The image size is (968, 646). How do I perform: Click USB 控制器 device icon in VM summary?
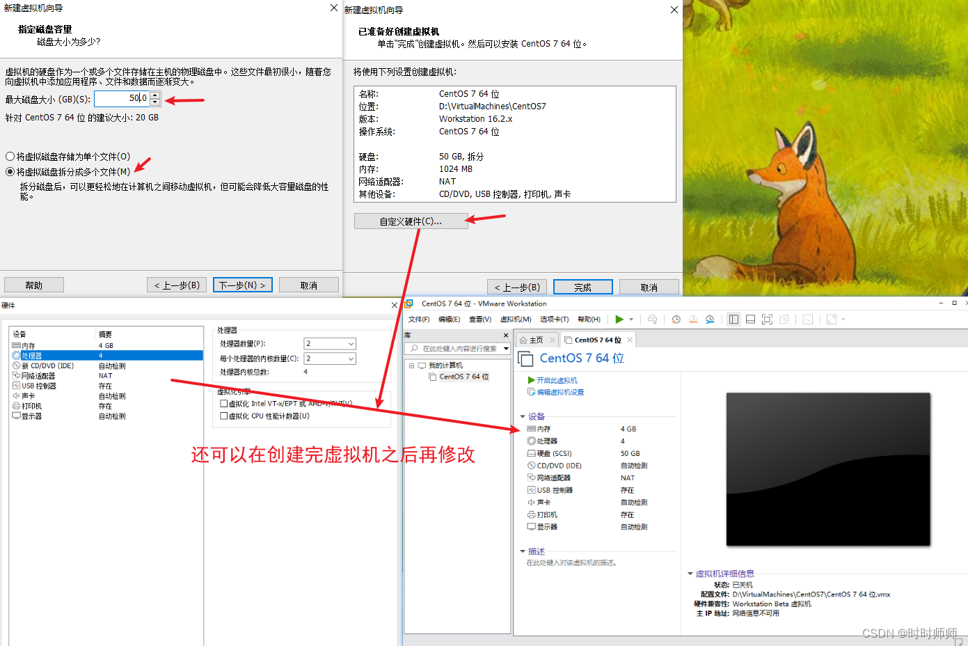point(532,490)
